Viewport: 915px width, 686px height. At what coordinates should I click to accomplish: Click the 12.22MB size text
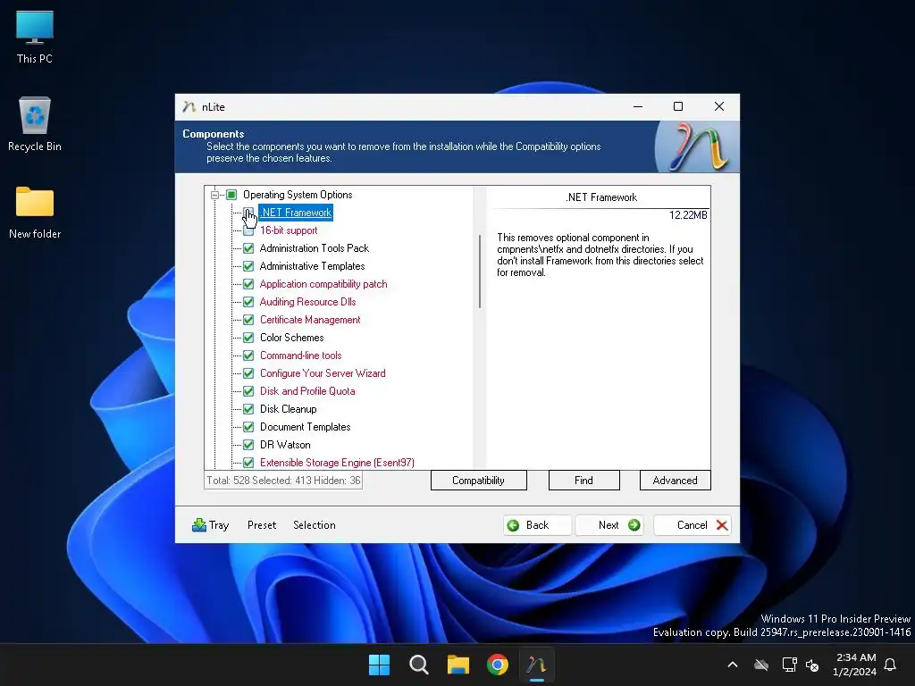(688, 215)
